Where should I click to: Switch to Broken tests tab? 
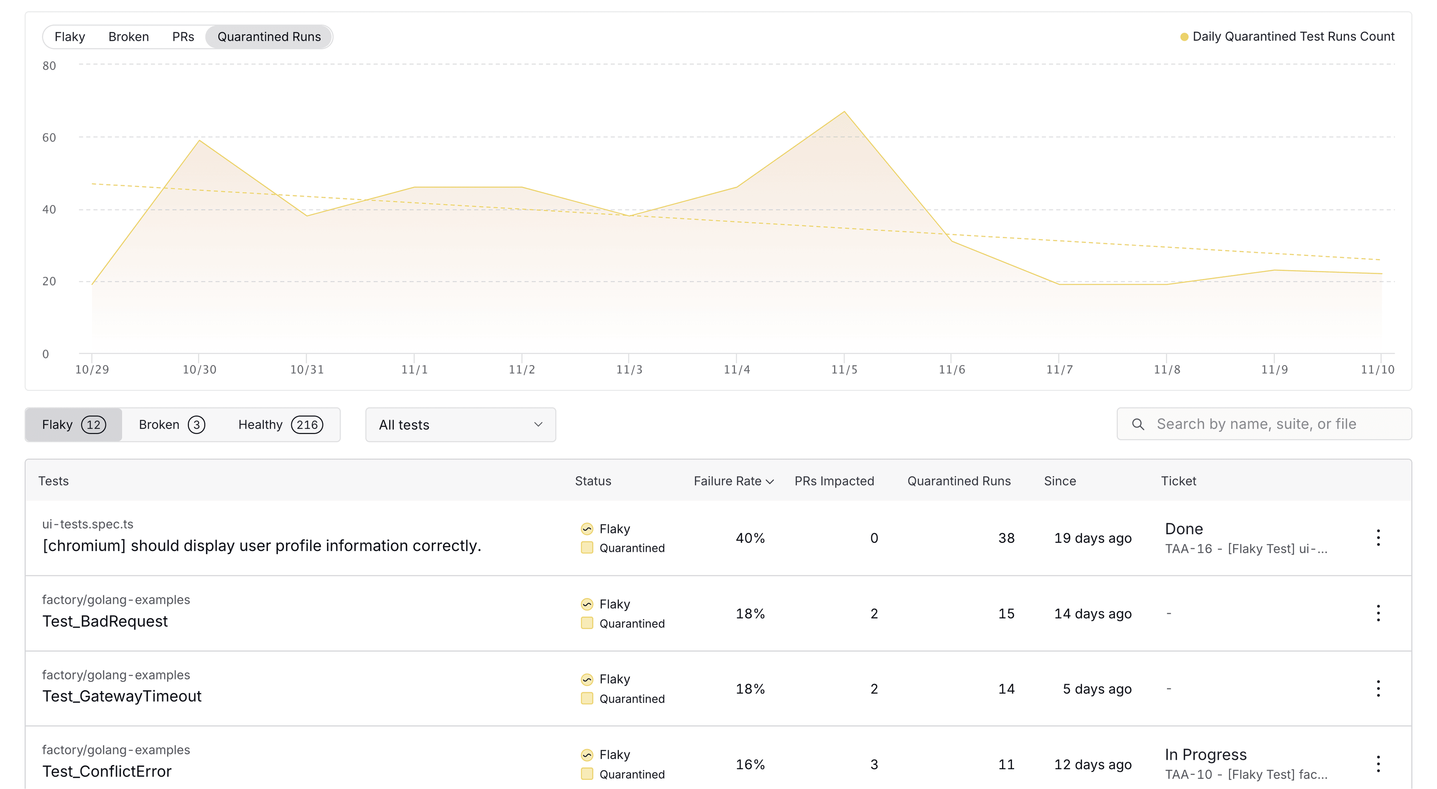point(171,425)
